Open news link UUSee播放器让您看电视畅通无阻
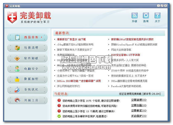This screenshot has height=125, width=173. [x=129, y=81]
